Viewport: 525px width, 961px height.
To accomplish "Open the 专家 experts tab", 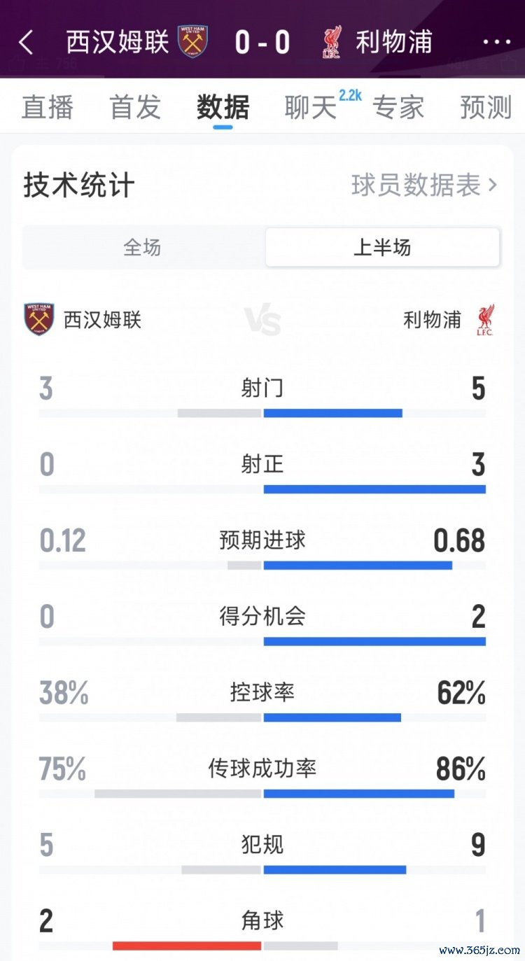I will coord(398,107).
